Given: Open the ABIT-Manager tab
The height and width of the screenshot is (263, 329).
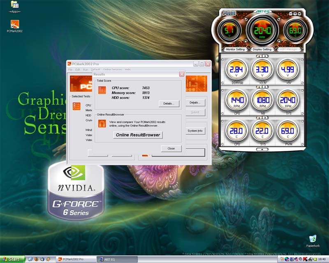Looking at the screenshot, I should [x=289, y=49].
